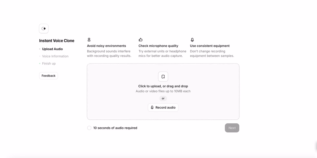Screen dimensions: 317x158
Task: Select the Voice Information step
Action: (55, 56)
